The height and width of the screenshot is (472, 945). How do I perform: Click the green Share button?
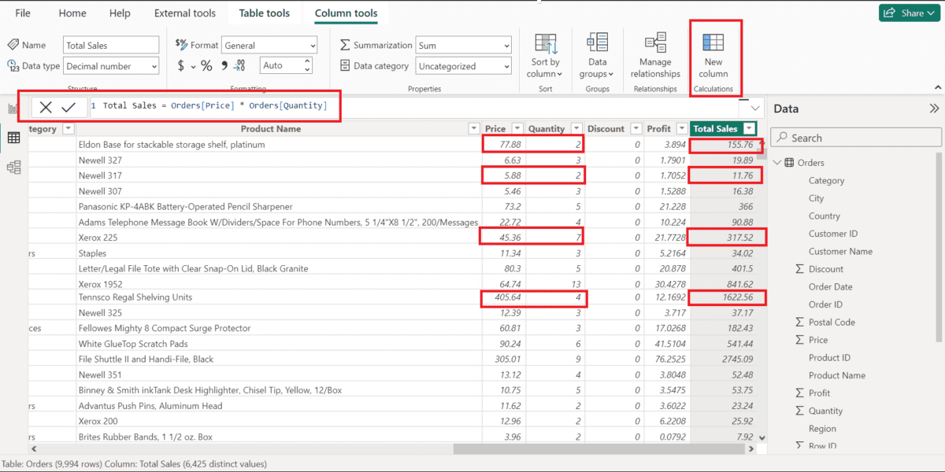pos(908,13)
